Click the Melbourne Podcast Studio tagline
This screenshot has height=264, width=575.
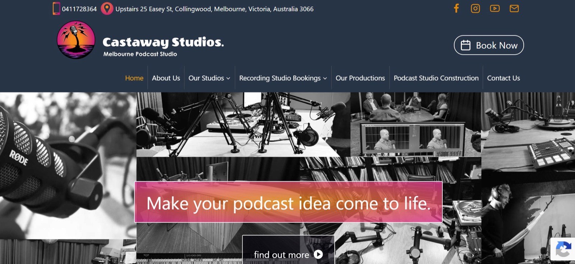click(x=140, y=54)
